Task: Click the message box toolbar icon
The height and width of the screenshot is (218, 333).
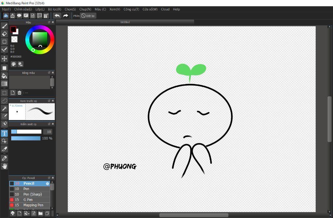Action: pyautogui.click(x=26, y=16)
